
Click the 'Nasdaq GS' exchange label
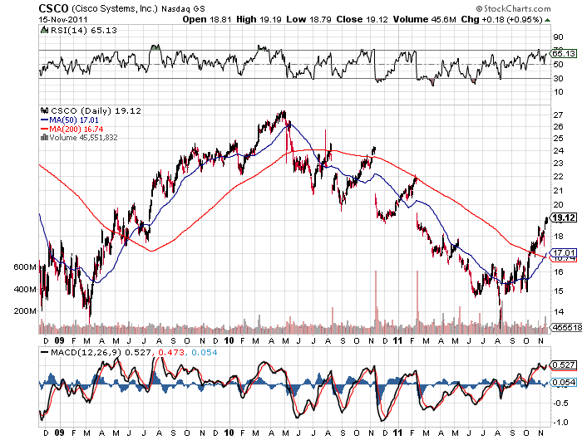[x=183, y=9]
